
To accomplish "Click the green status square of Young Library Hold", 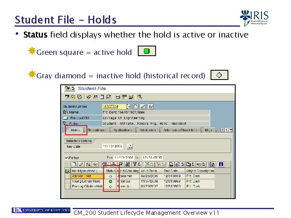I will tap(110, 181).
